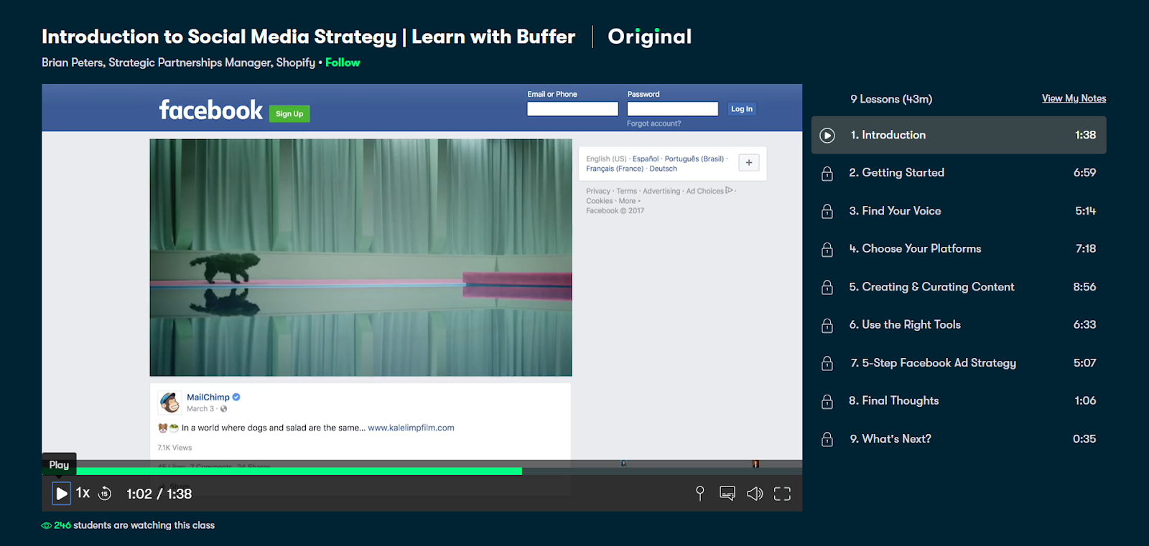Follow Brian Peters
Viewport: 1149px width, 546px height.
(x=343, y=62)
